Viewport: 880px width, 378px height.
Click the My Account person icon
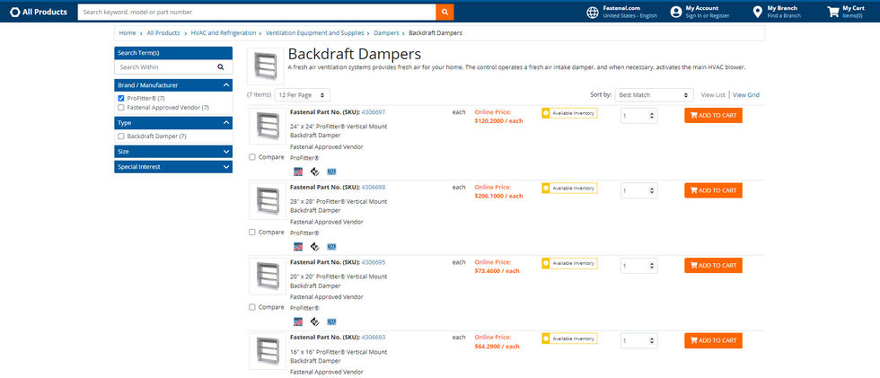(x=676, y=12)
